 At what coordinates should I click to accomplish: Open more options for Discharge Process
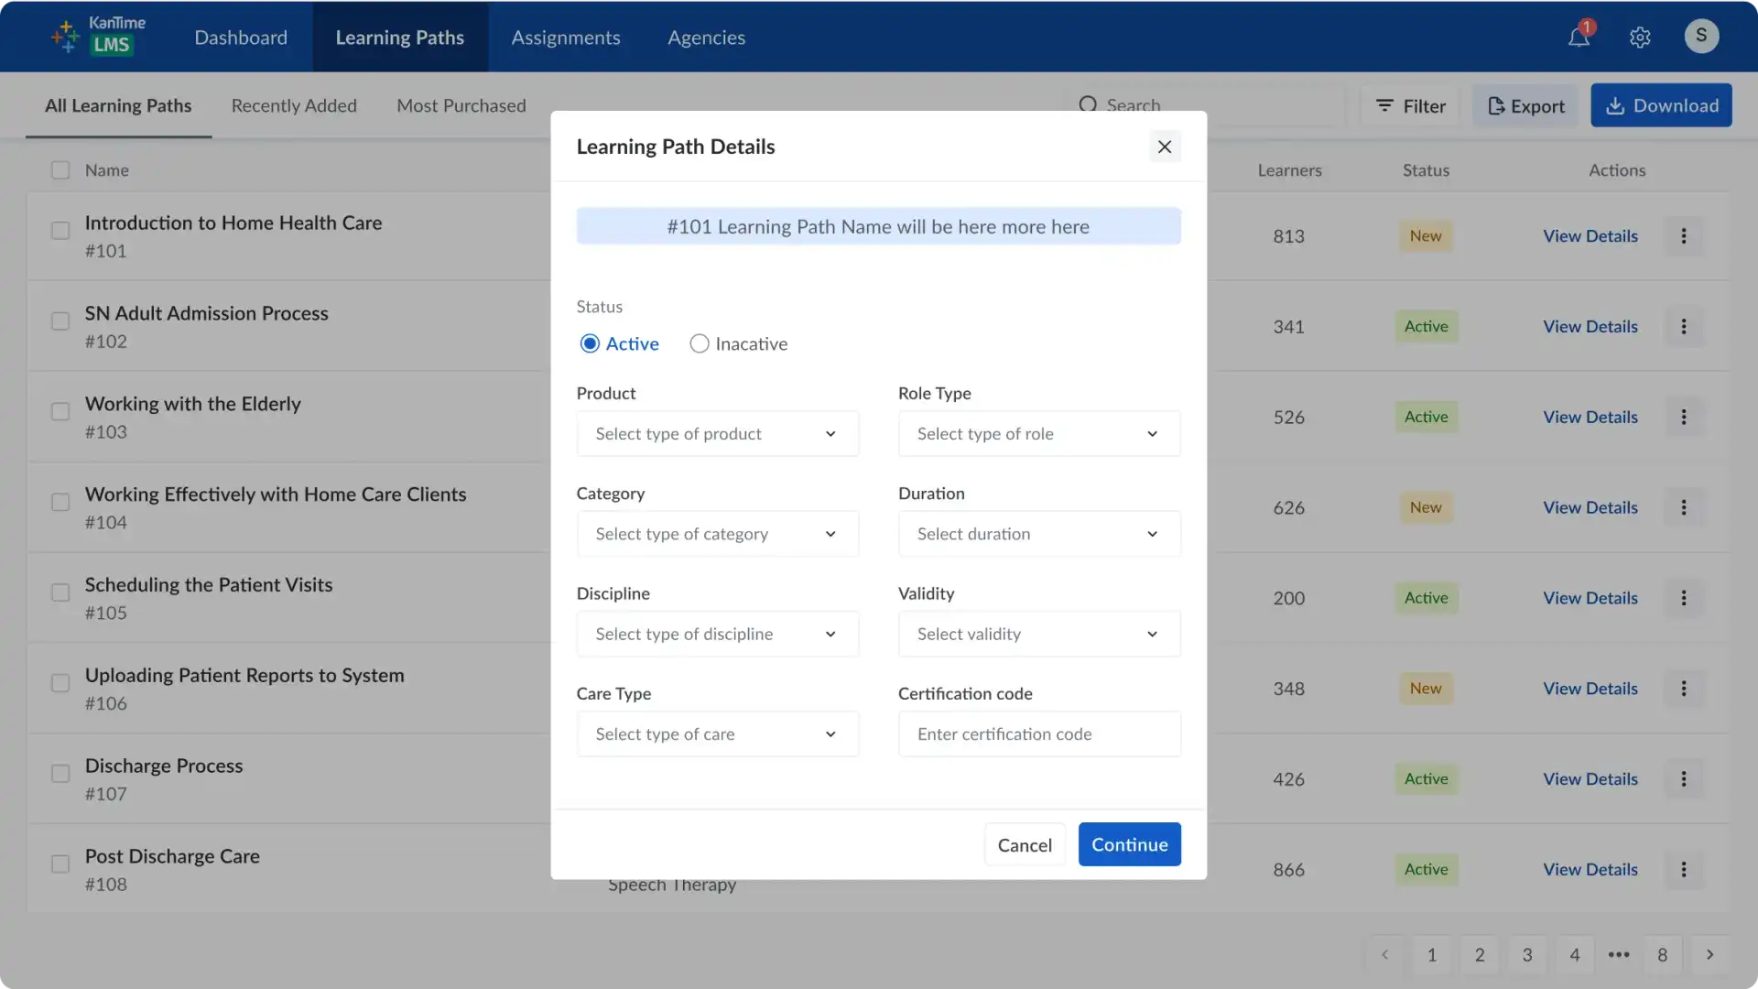(1683, 780)
